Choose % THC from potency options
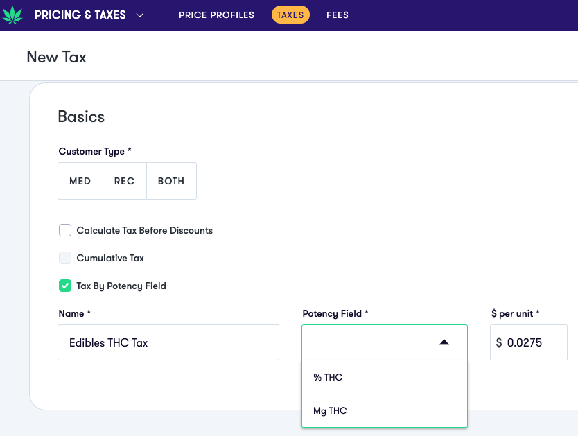The image size is (578, 436). pyautogui.click(x=385, y=377)
